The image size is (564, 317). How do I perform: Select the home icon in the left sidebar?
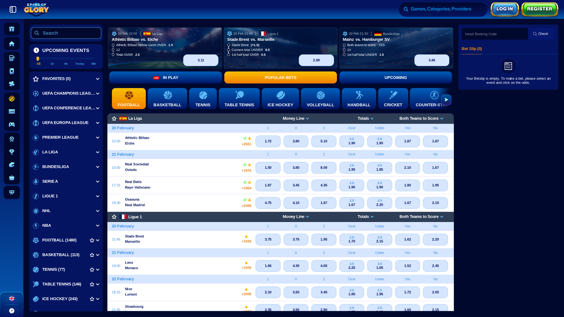[12, 43]
